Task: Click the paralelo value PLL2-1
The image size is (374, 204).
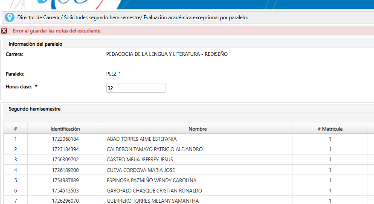Action: (x=113, y=74)
